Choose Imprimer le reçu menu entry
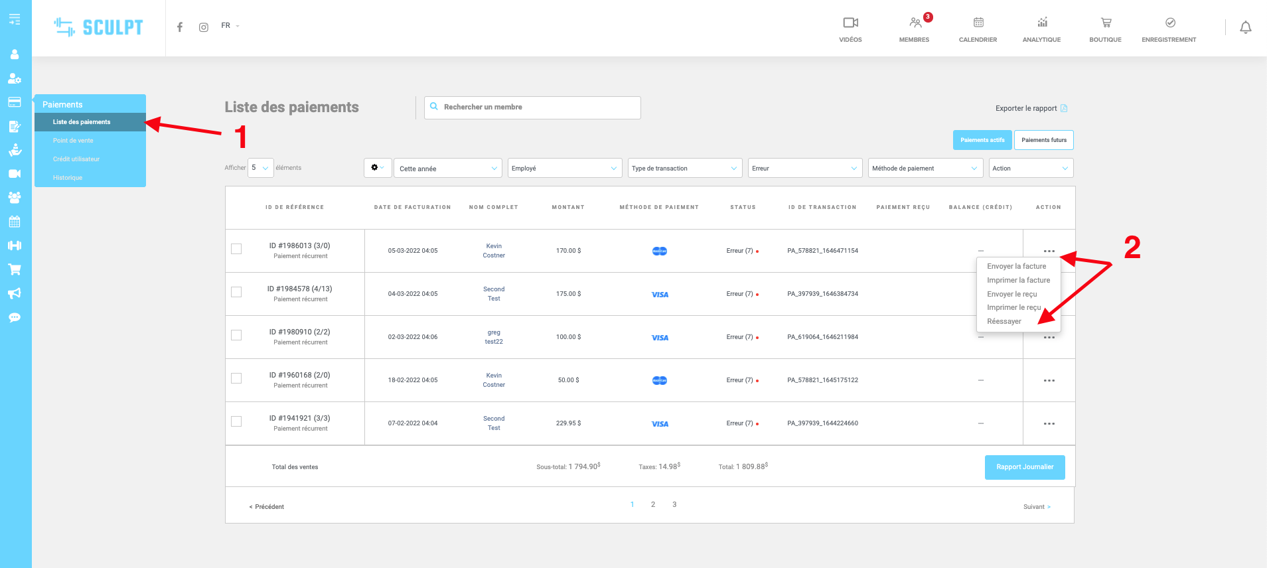The image size is (1267, 568). (x=1013, y=307)
